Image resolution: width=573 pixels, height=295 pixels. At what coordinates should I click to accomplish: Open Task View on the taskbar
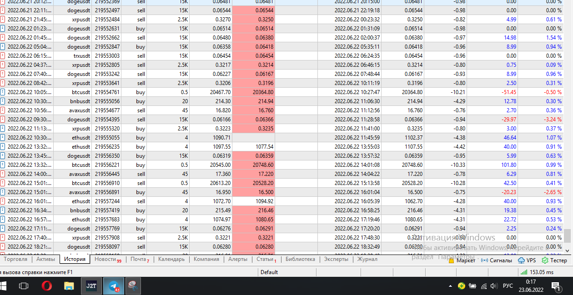(x=24, y=286)
